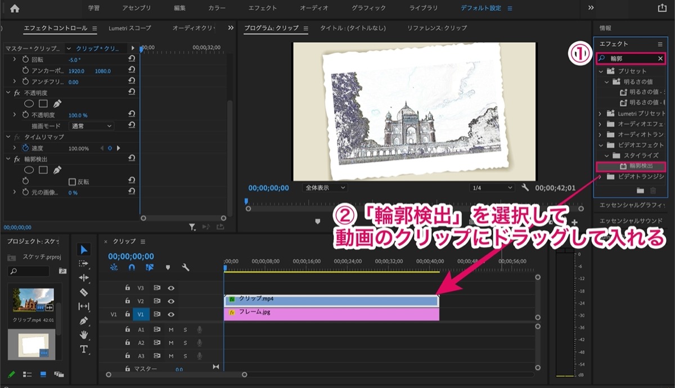Click pen mask under 輪郭検出

57,170
